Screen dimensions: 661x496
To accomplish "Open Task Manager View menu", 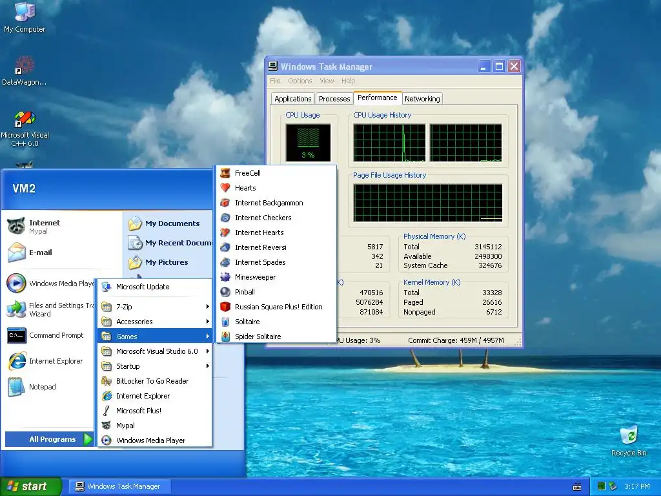I will [x=327, y=81].
